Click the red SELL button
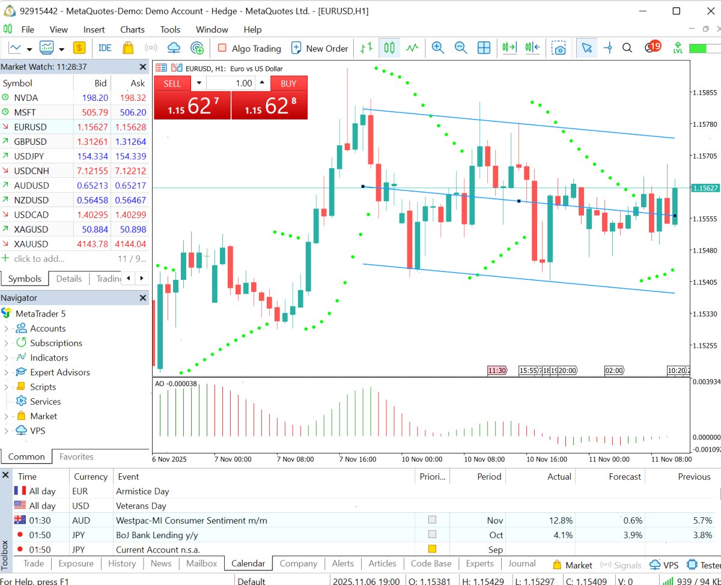The width and height of the screenshot is (721, 585). click(x=172, y=83)
